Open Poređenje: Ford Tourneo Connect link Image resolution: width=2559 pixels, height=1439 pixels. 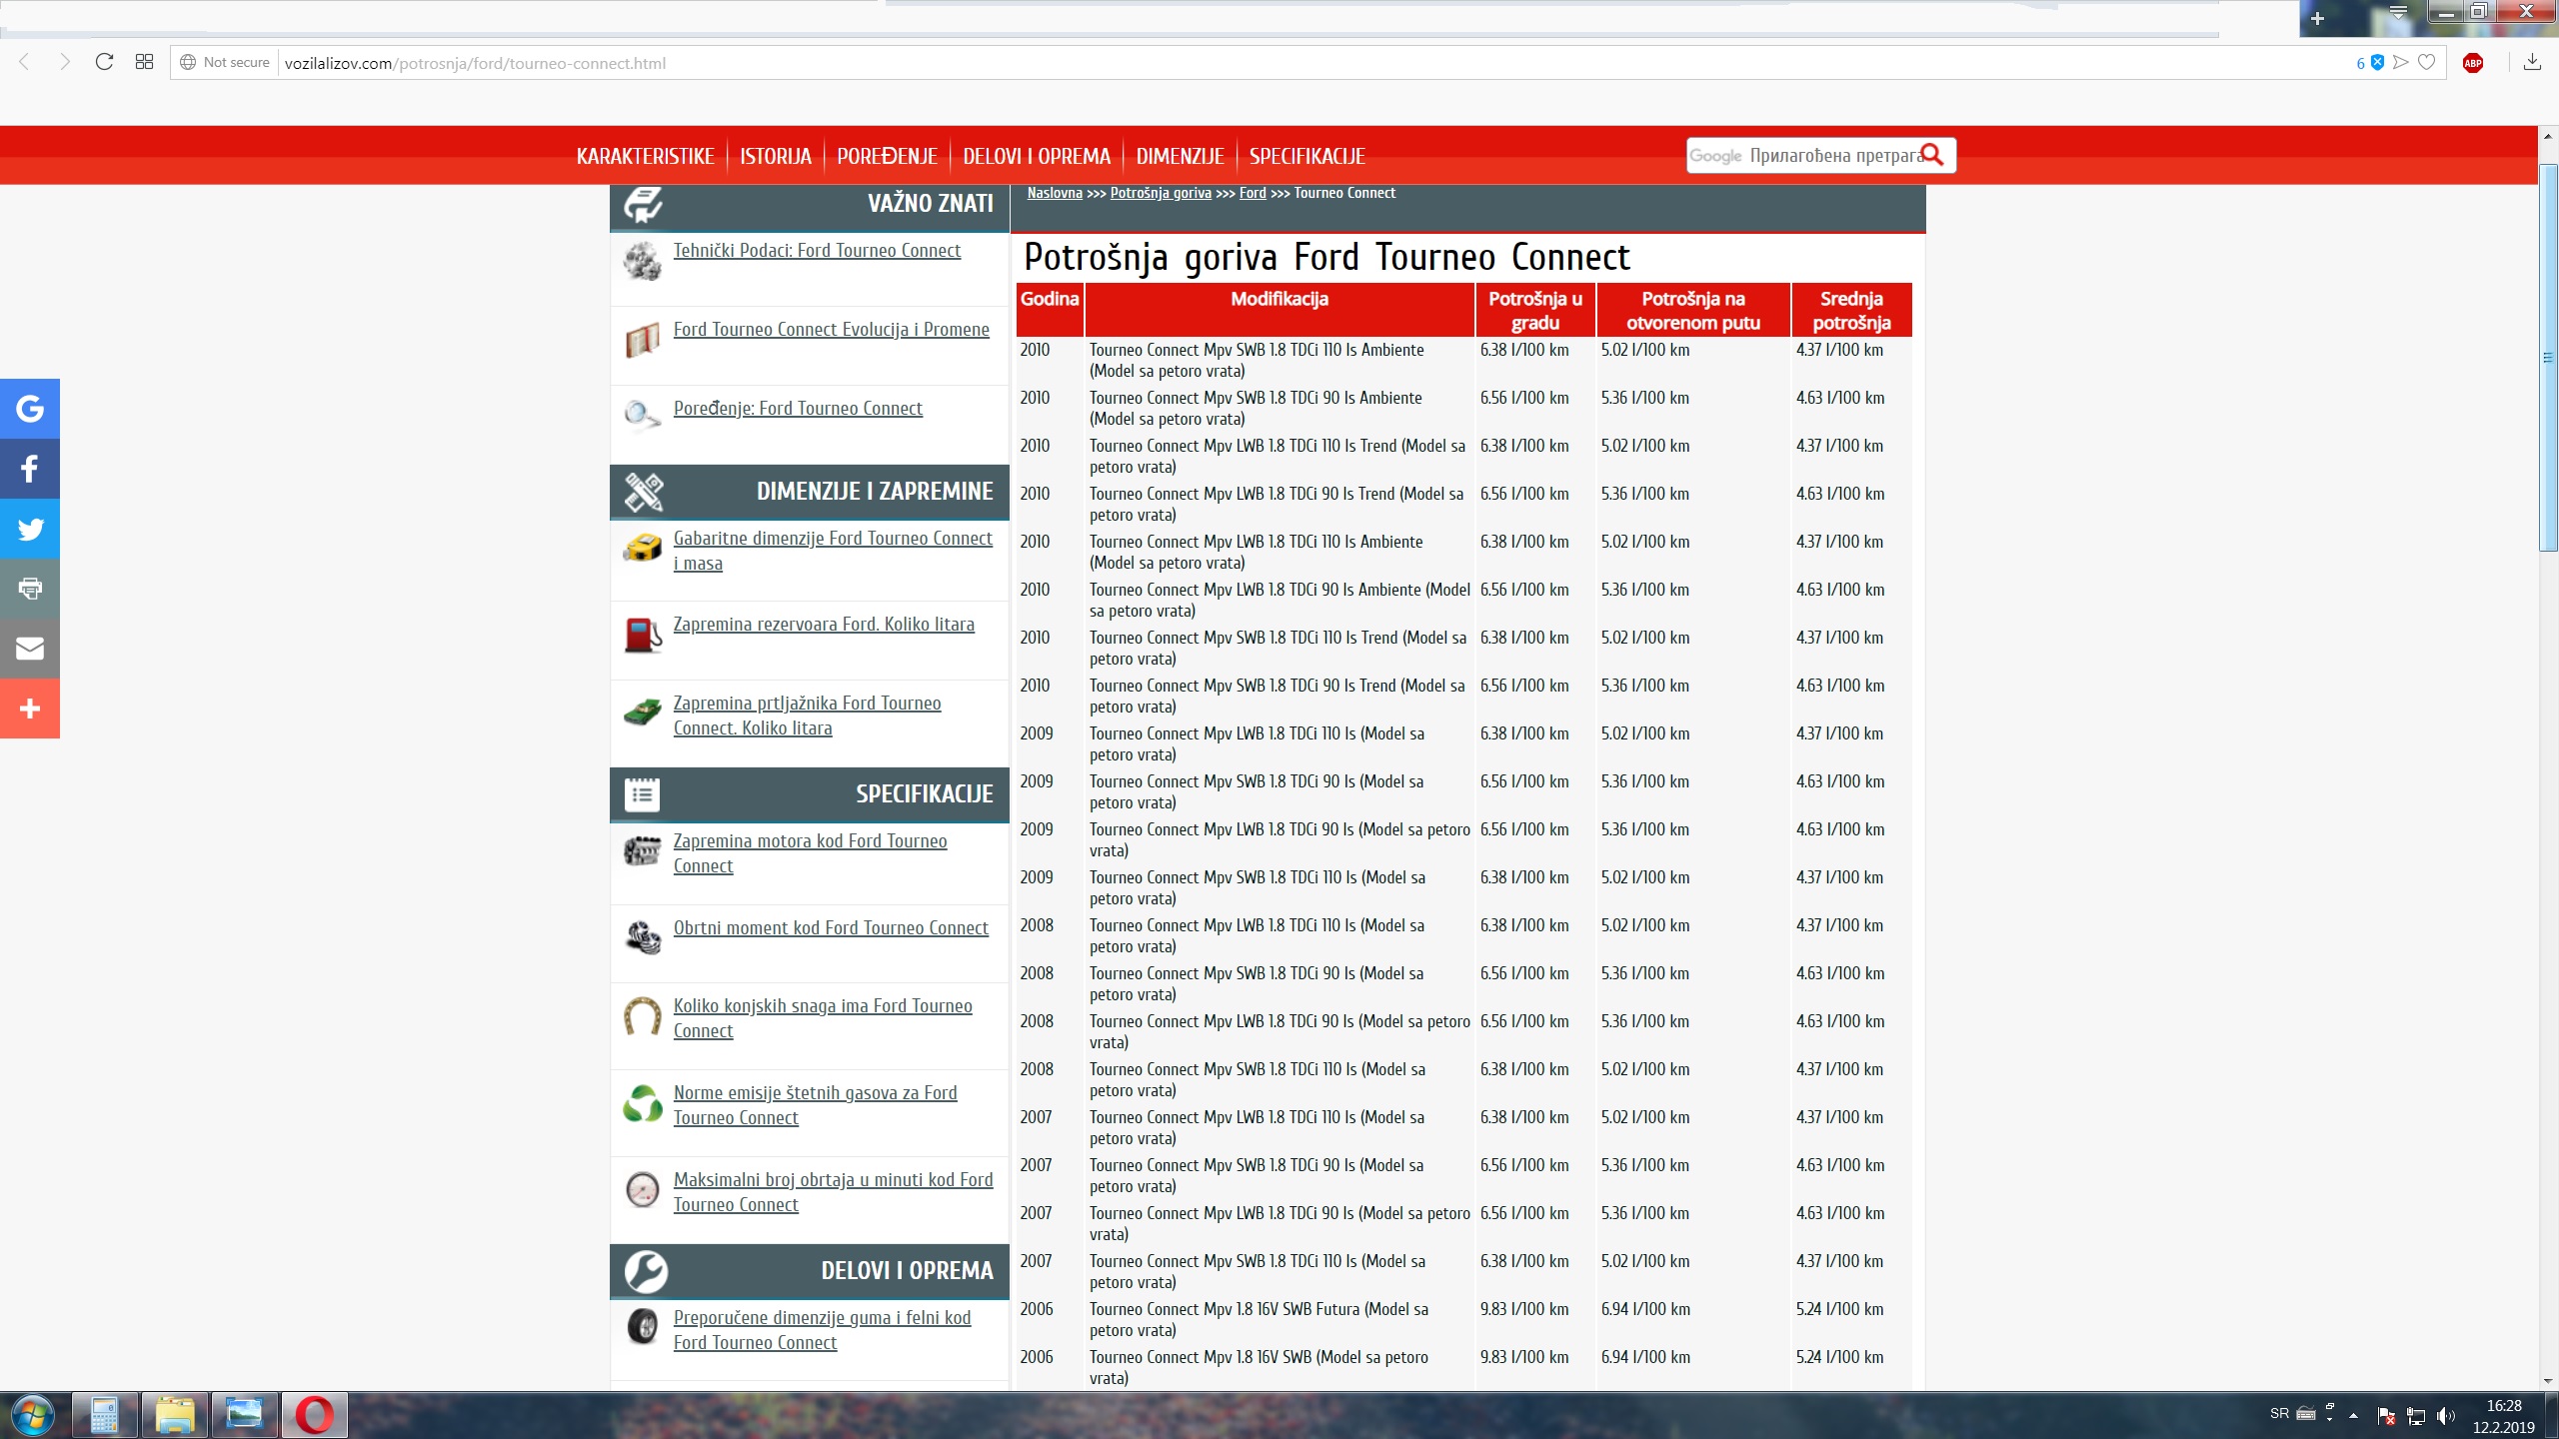(798, 409)
